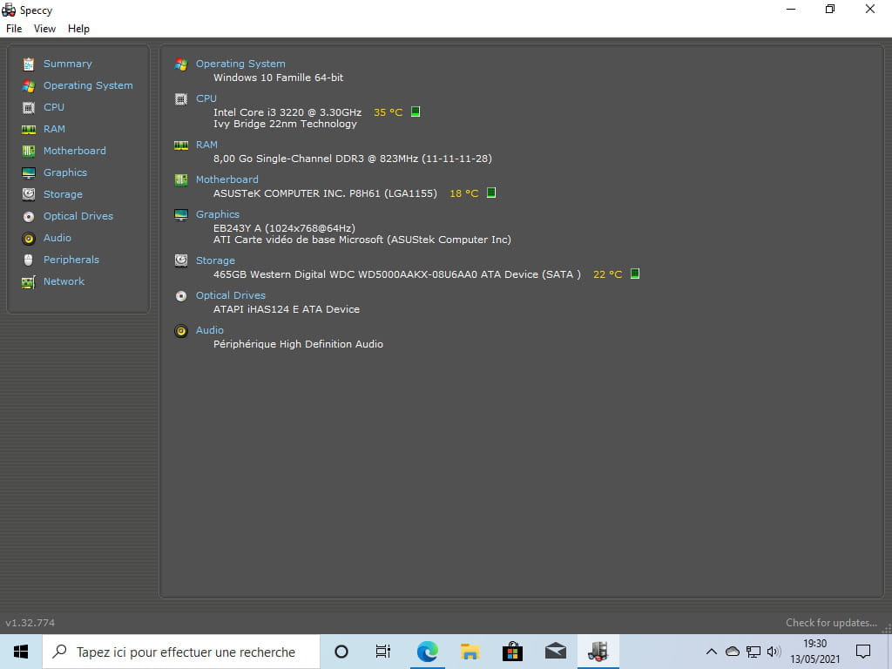Click the RAM heading link in summary
The width and height of the screenshot is (892, 669).
coord(206,145)
